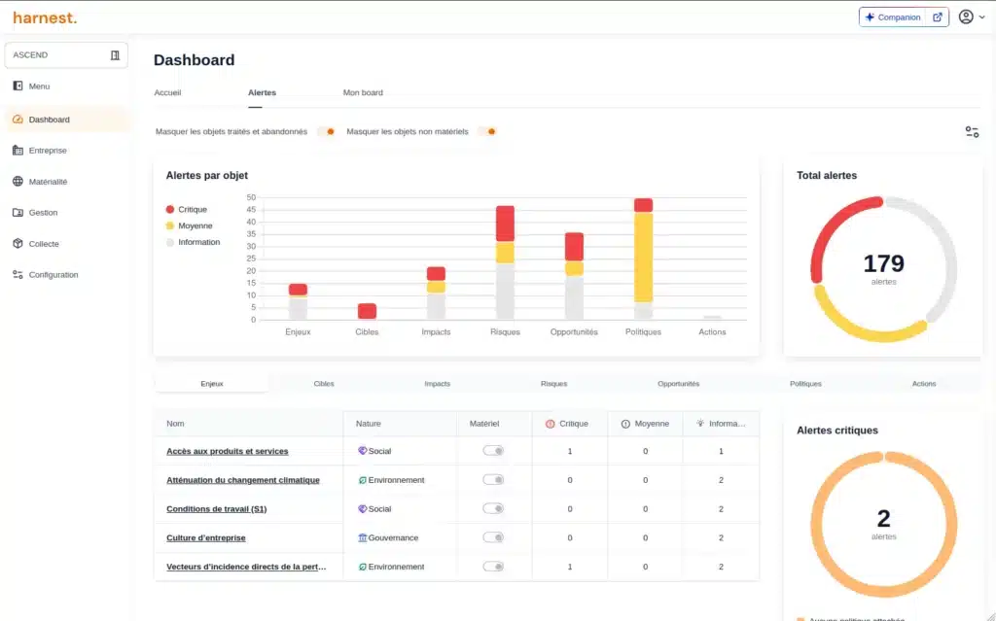This screenshot has width=996, height=621.
Task: Click the Information column lightbulb icon
Action: (x=700, y=423)
